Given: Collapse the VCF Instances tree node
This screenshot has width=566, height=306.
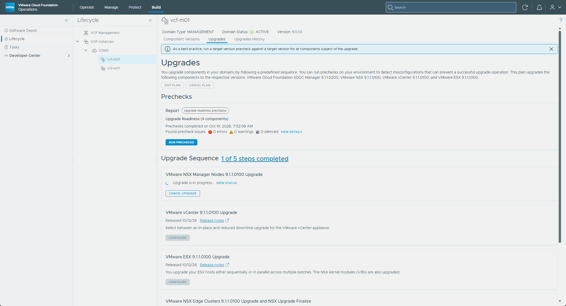Looking at the screenshot, I should pos(77,41).
